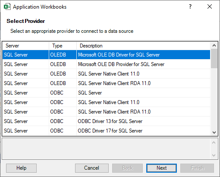Close the Application Workbooks dialog
Image resolution: width=220 pixels, height=177 pixels.
(x=210, y=6)
